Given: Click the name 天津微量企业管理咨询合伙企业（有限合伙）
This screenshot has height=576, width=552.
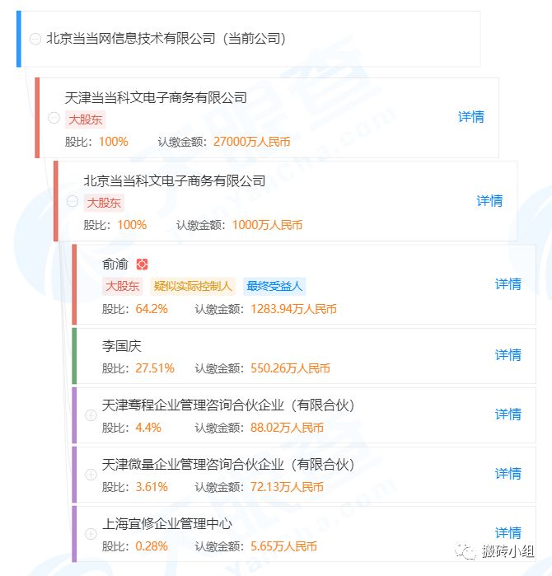Looking at the screenshot, I should pos(228,465).
